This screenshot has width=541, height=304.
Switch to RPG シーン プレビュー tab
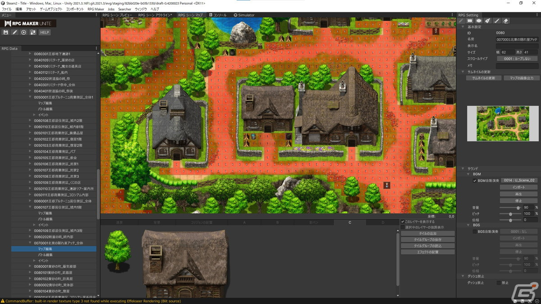point(117,15)
